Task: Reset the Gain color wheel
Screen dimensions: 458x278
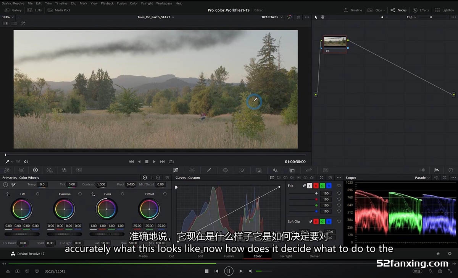Action: 122,194
